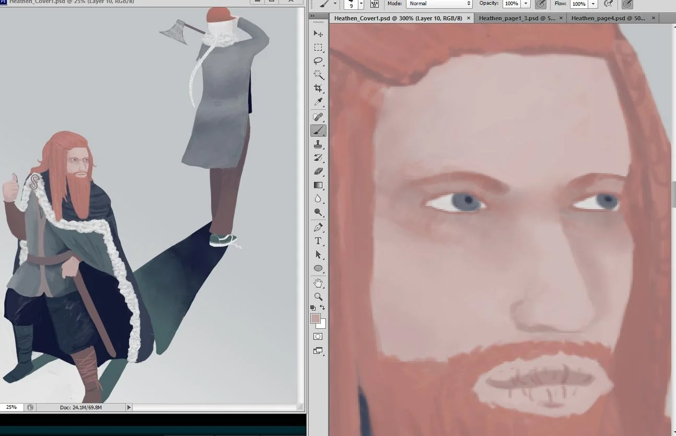
Task: Toggle pressure control for opacity
Action: coord(541,4)
